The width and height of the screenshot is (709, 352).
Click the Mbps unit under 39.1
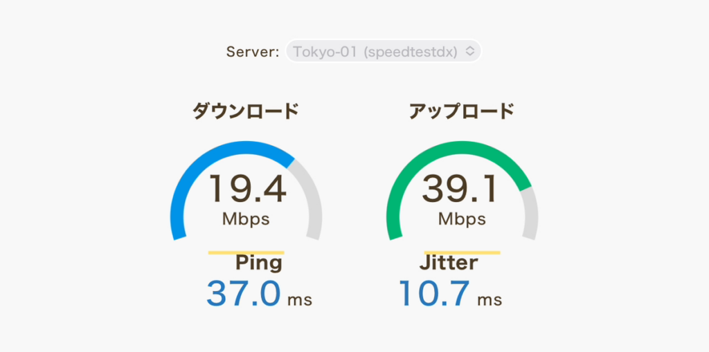(462, 219)
